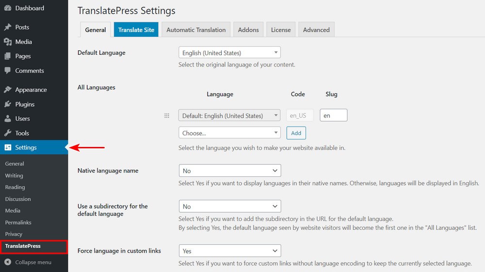Switch to Automatic Translation tab
Screen dimensions: 485x272
point(196,30)
